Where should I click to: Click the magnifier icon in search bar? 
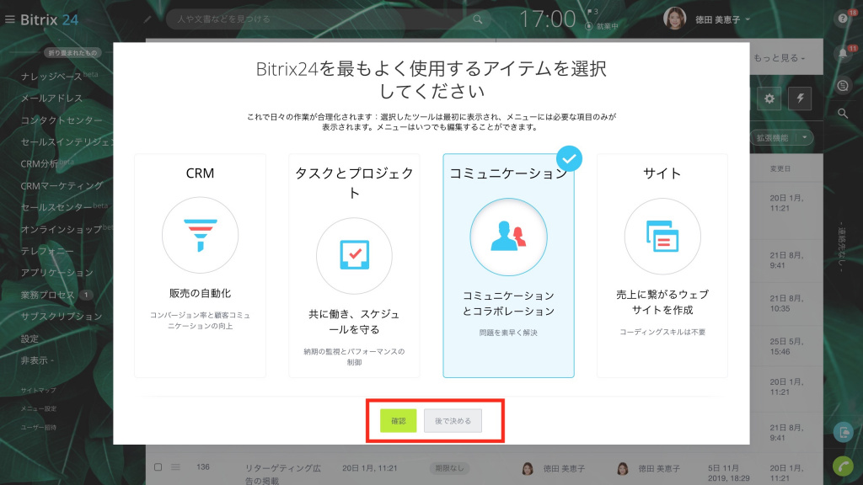477,19
